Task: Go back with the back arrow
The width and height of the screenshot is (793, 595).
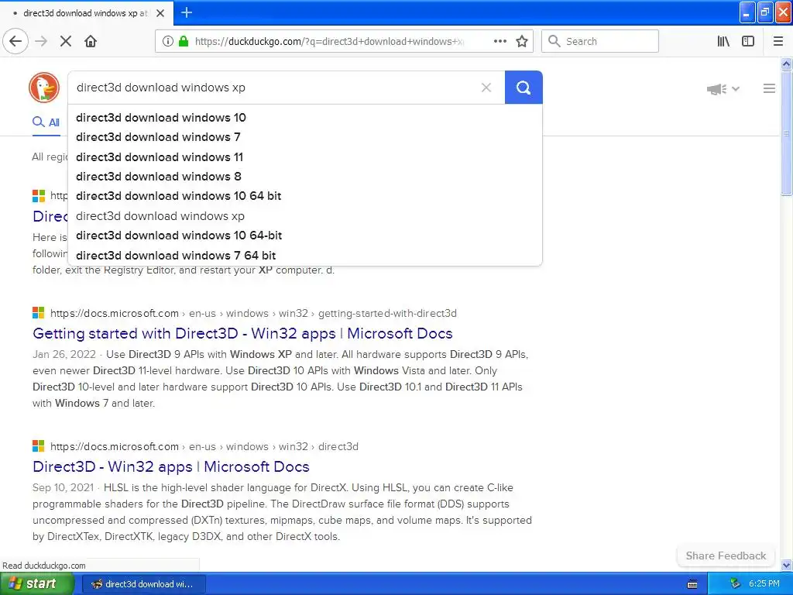Action: coord(15,41)
